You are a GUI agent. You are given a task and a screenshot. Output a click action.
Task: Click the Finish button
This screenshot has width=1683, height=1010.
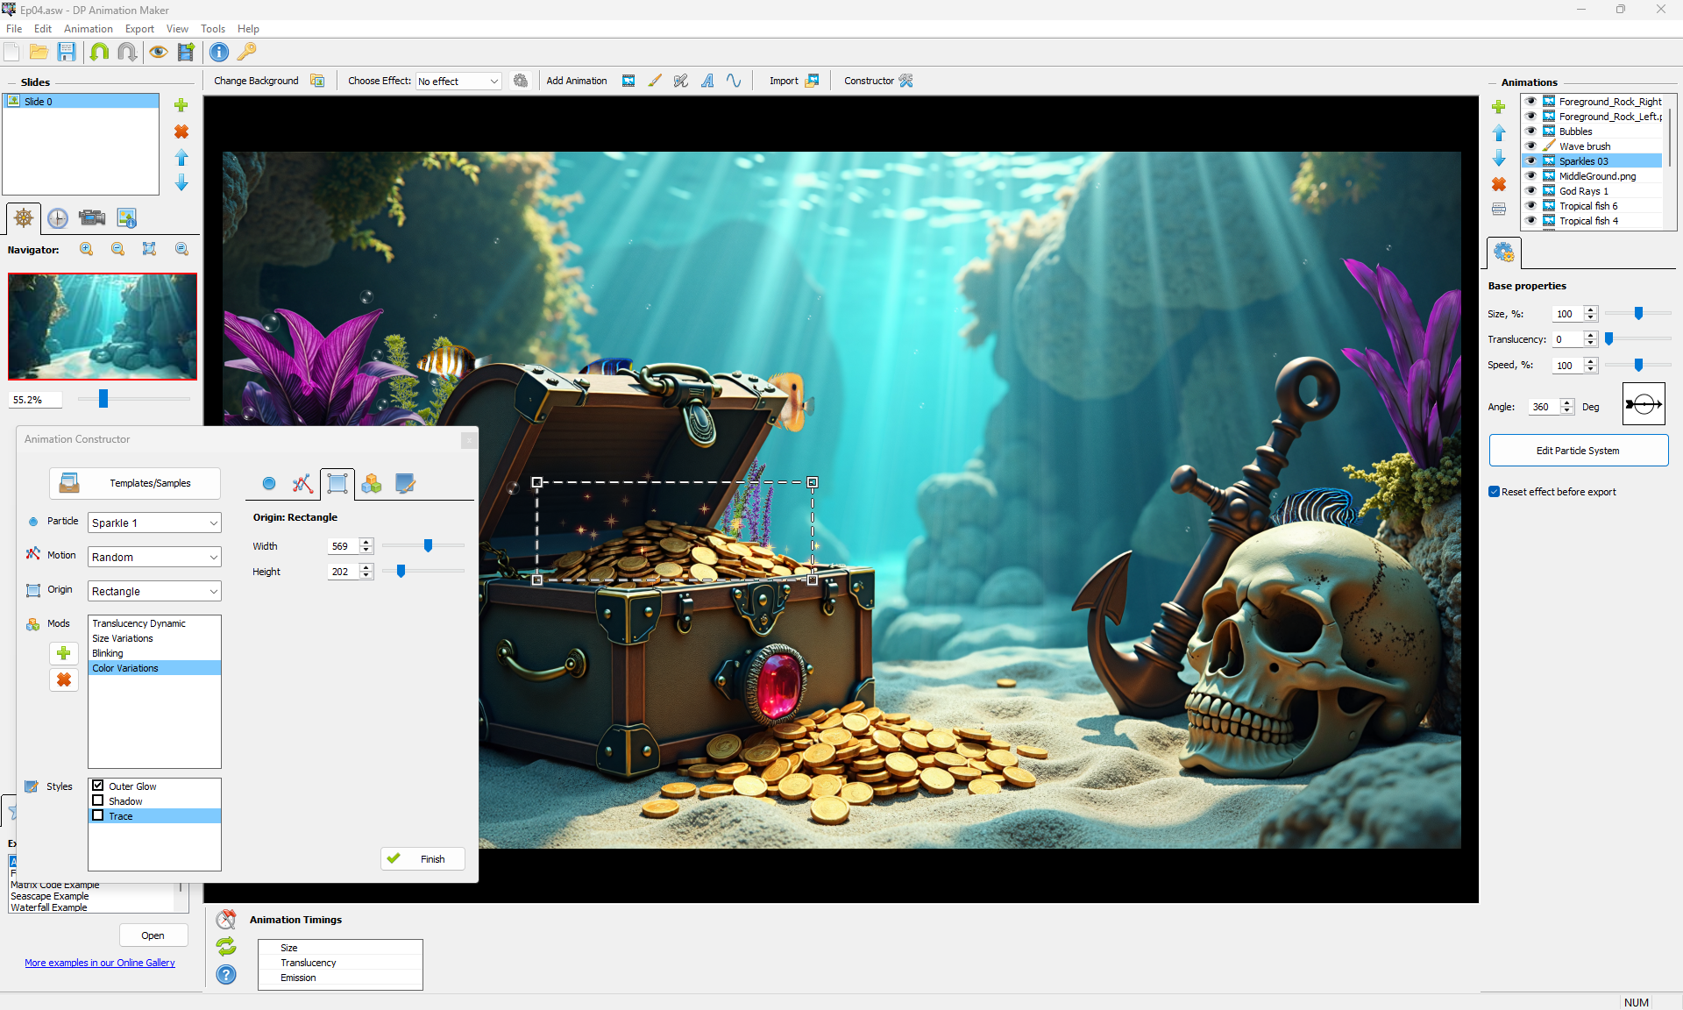[x=423, y=859]
